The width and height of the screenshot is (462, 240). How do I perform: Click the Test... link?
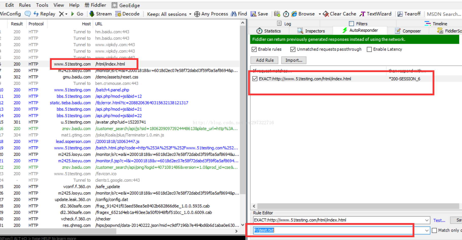(439, 220)
